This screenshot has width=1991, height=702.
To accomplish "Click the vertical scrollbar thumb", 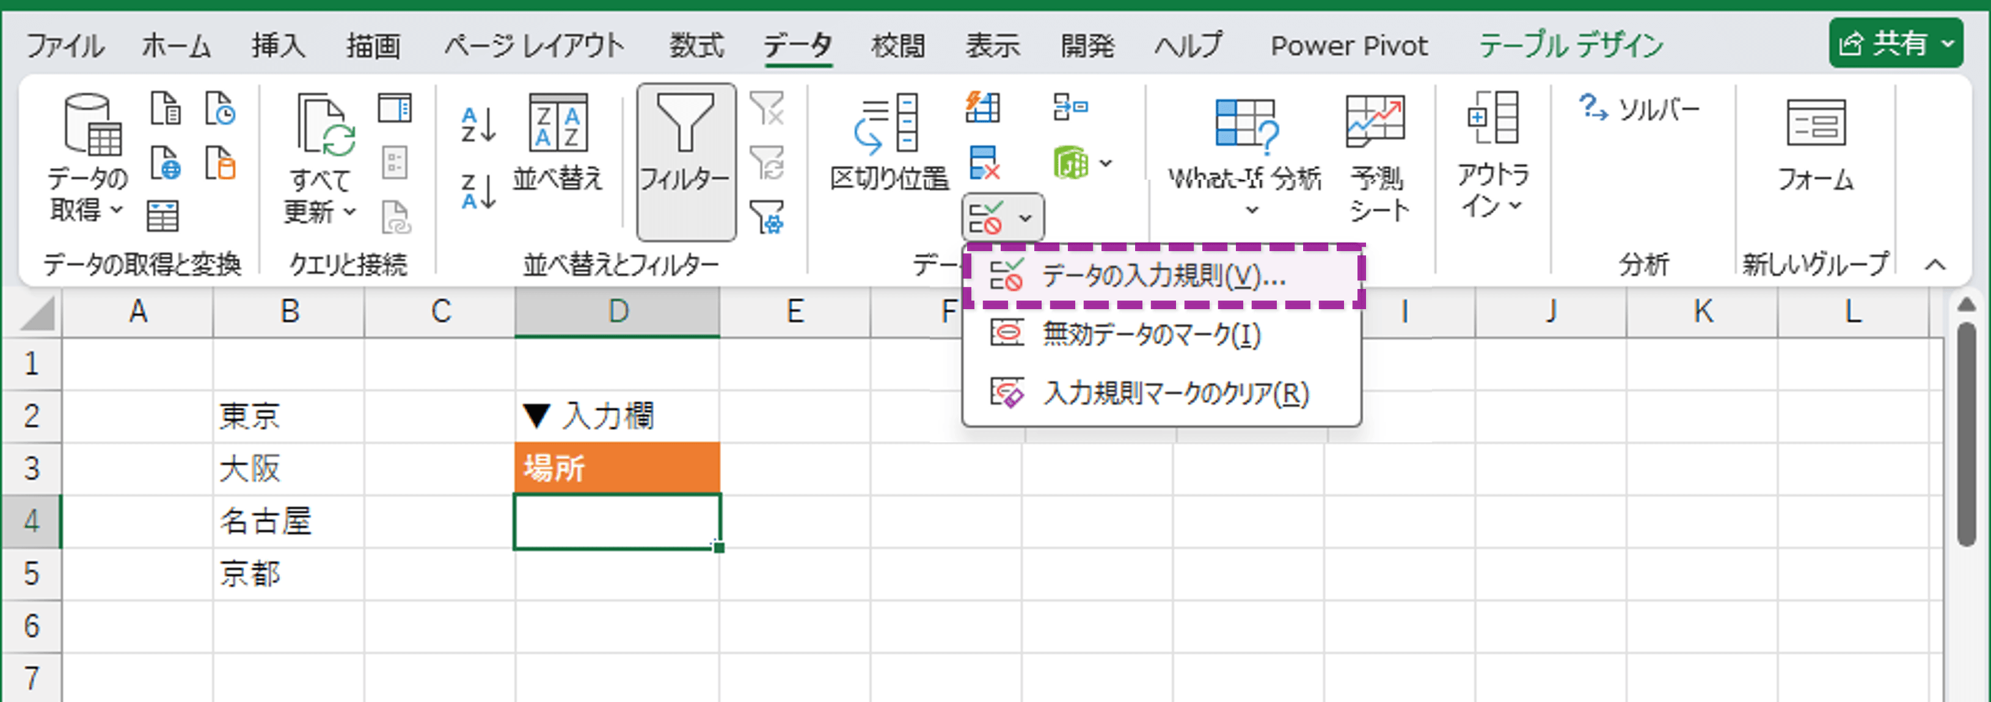I will 1967,435.
